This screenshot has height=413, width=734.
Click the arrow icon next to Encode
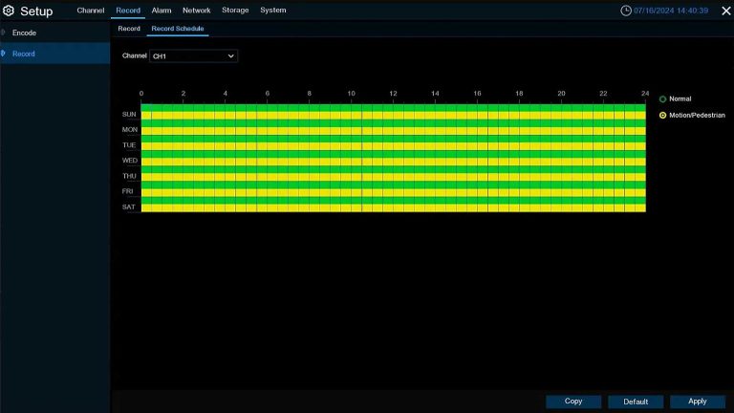(x=4, y=33)
